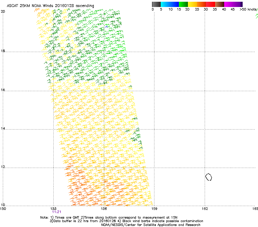Screen dimensions: 258x227
Task: Click the longitude label 162
Action: click(x=205, y=209)
